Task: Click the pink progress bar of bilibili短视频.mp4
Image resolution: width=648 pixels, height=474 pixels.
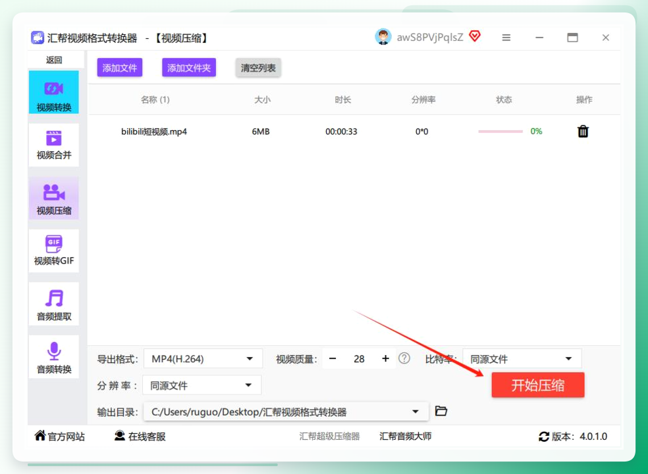Action: [500, 131]
